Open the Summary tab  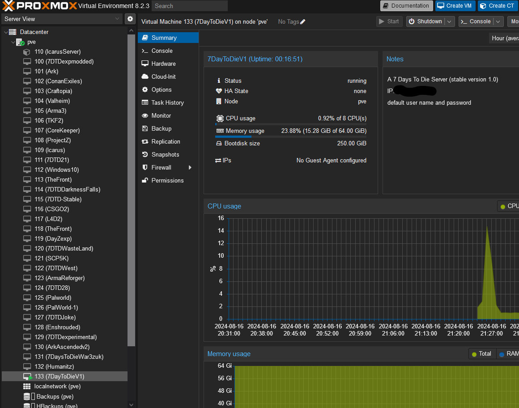pyautogui.click(x=168, y=38)
